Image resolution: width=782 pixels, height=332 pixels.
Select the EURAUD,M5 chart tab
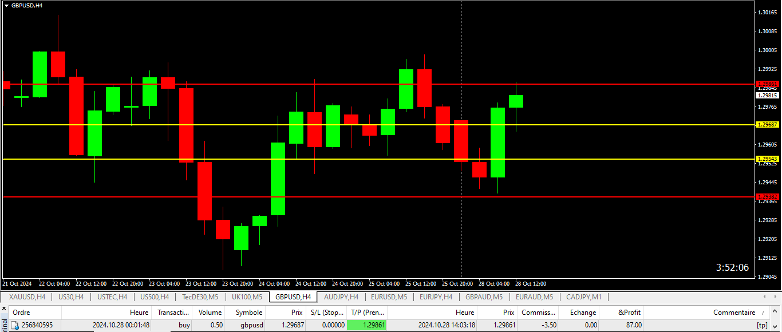click(x=534, y=297)
